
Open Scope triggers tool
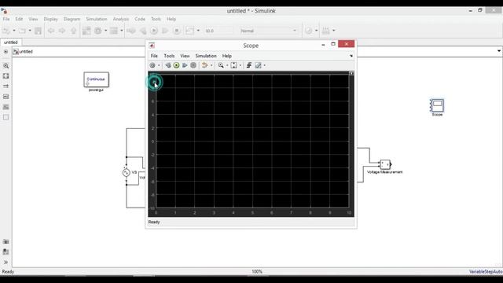pyautogui.click(x=249, y=65)
